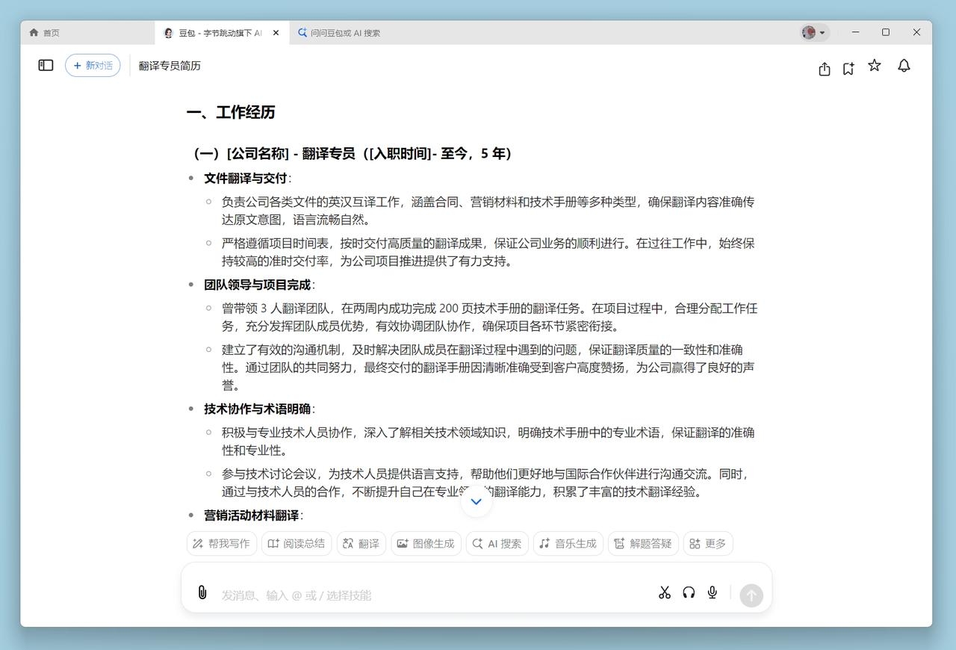Screen dimensions: 956x650
Task: Select the 图像生成 skill chip
Action: pyautogui.click(x=426, y=543)
